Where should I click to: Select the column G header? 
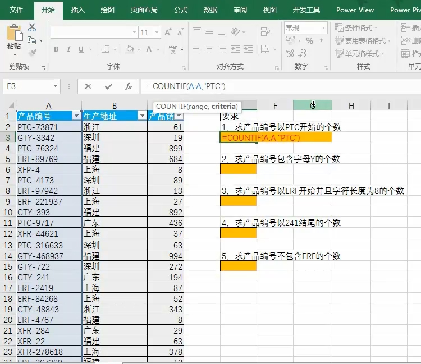coord(313,105)
